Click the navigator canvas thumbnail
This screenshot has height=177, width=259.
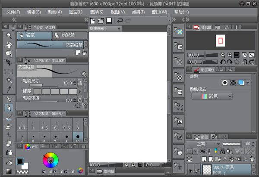220,40
